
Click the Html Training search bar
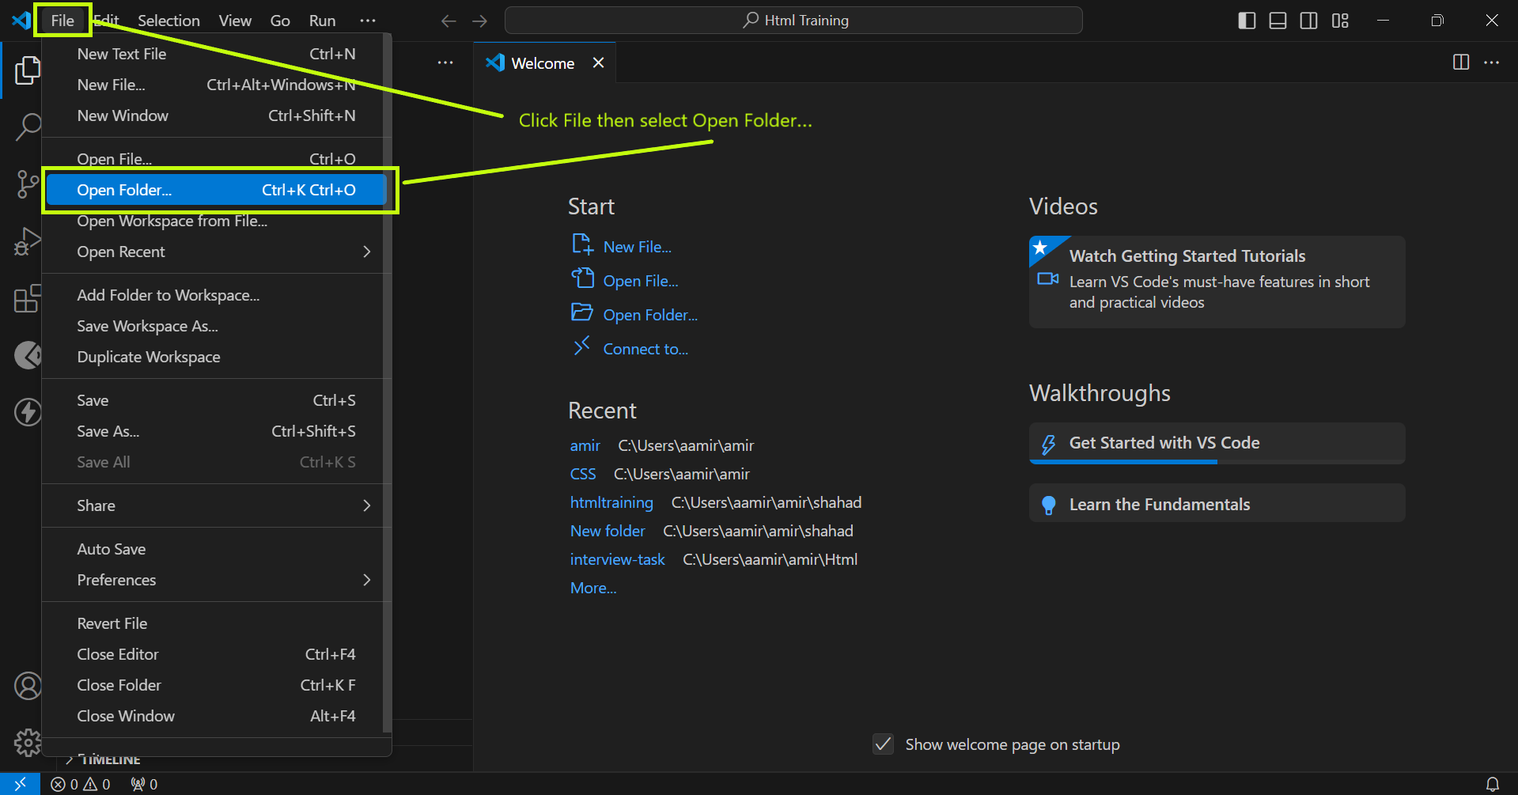pos(793,20)
